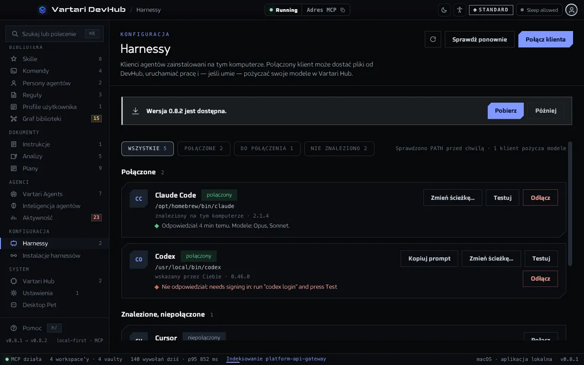This screenshot has width=584, height=365.
Task: Open Komendy in the sidebar
Action: 55,71
